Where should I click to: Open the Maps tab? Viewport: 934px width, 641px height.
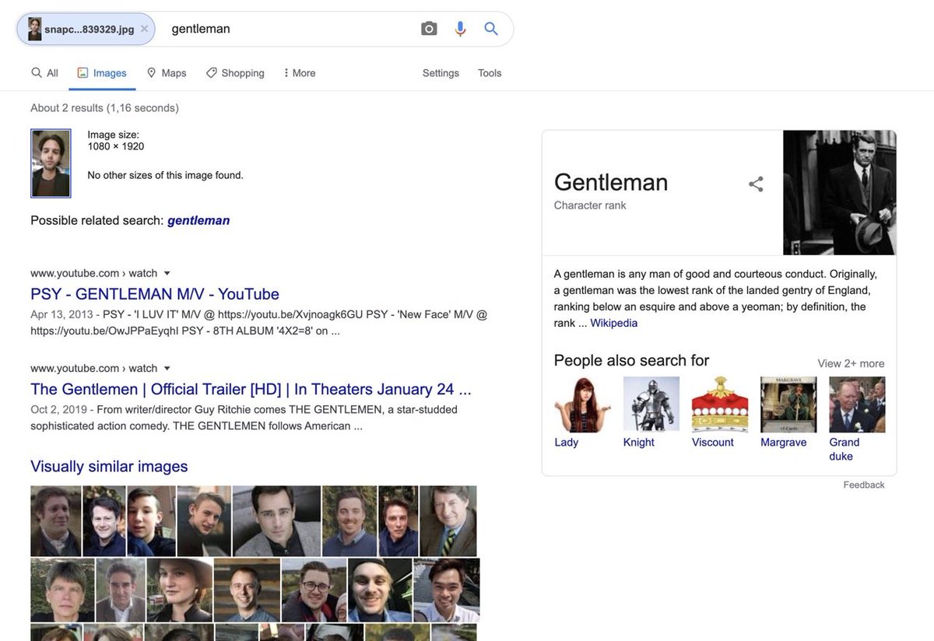coord(167,73)
